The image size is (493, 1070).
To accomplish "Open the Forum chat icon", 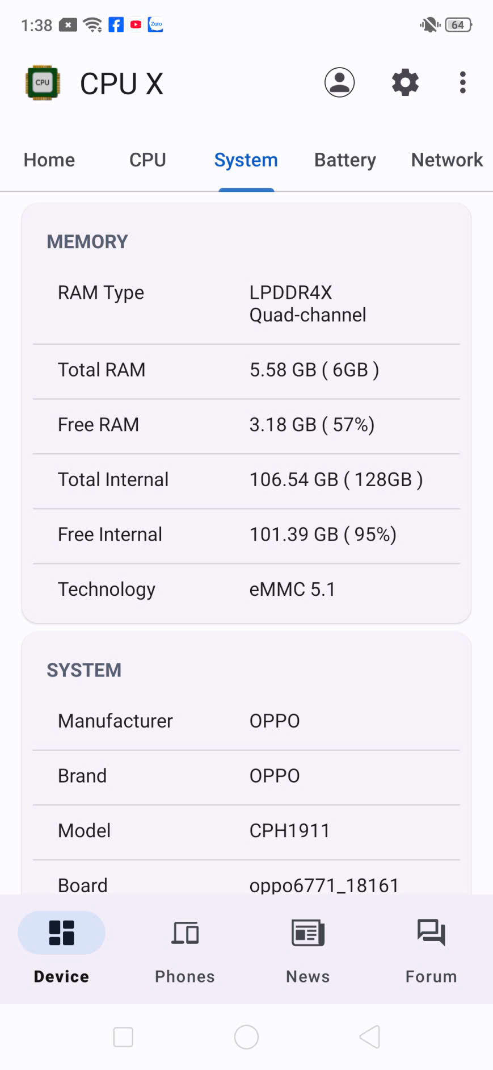I will [x=431, y=933].
